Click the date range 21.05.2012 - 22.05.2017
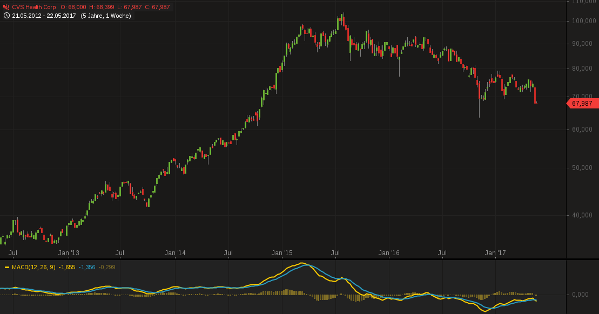Viewport: 599px width, 314px height. click(44, 16)
